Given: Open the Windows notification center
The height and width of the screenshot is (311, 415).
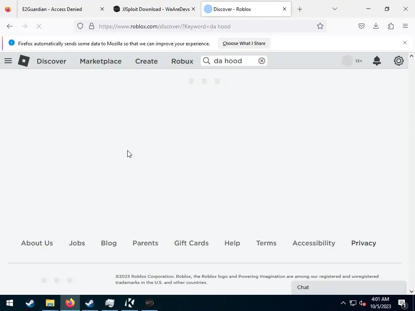Looking at the screenshot, I should tap(402, 303).
